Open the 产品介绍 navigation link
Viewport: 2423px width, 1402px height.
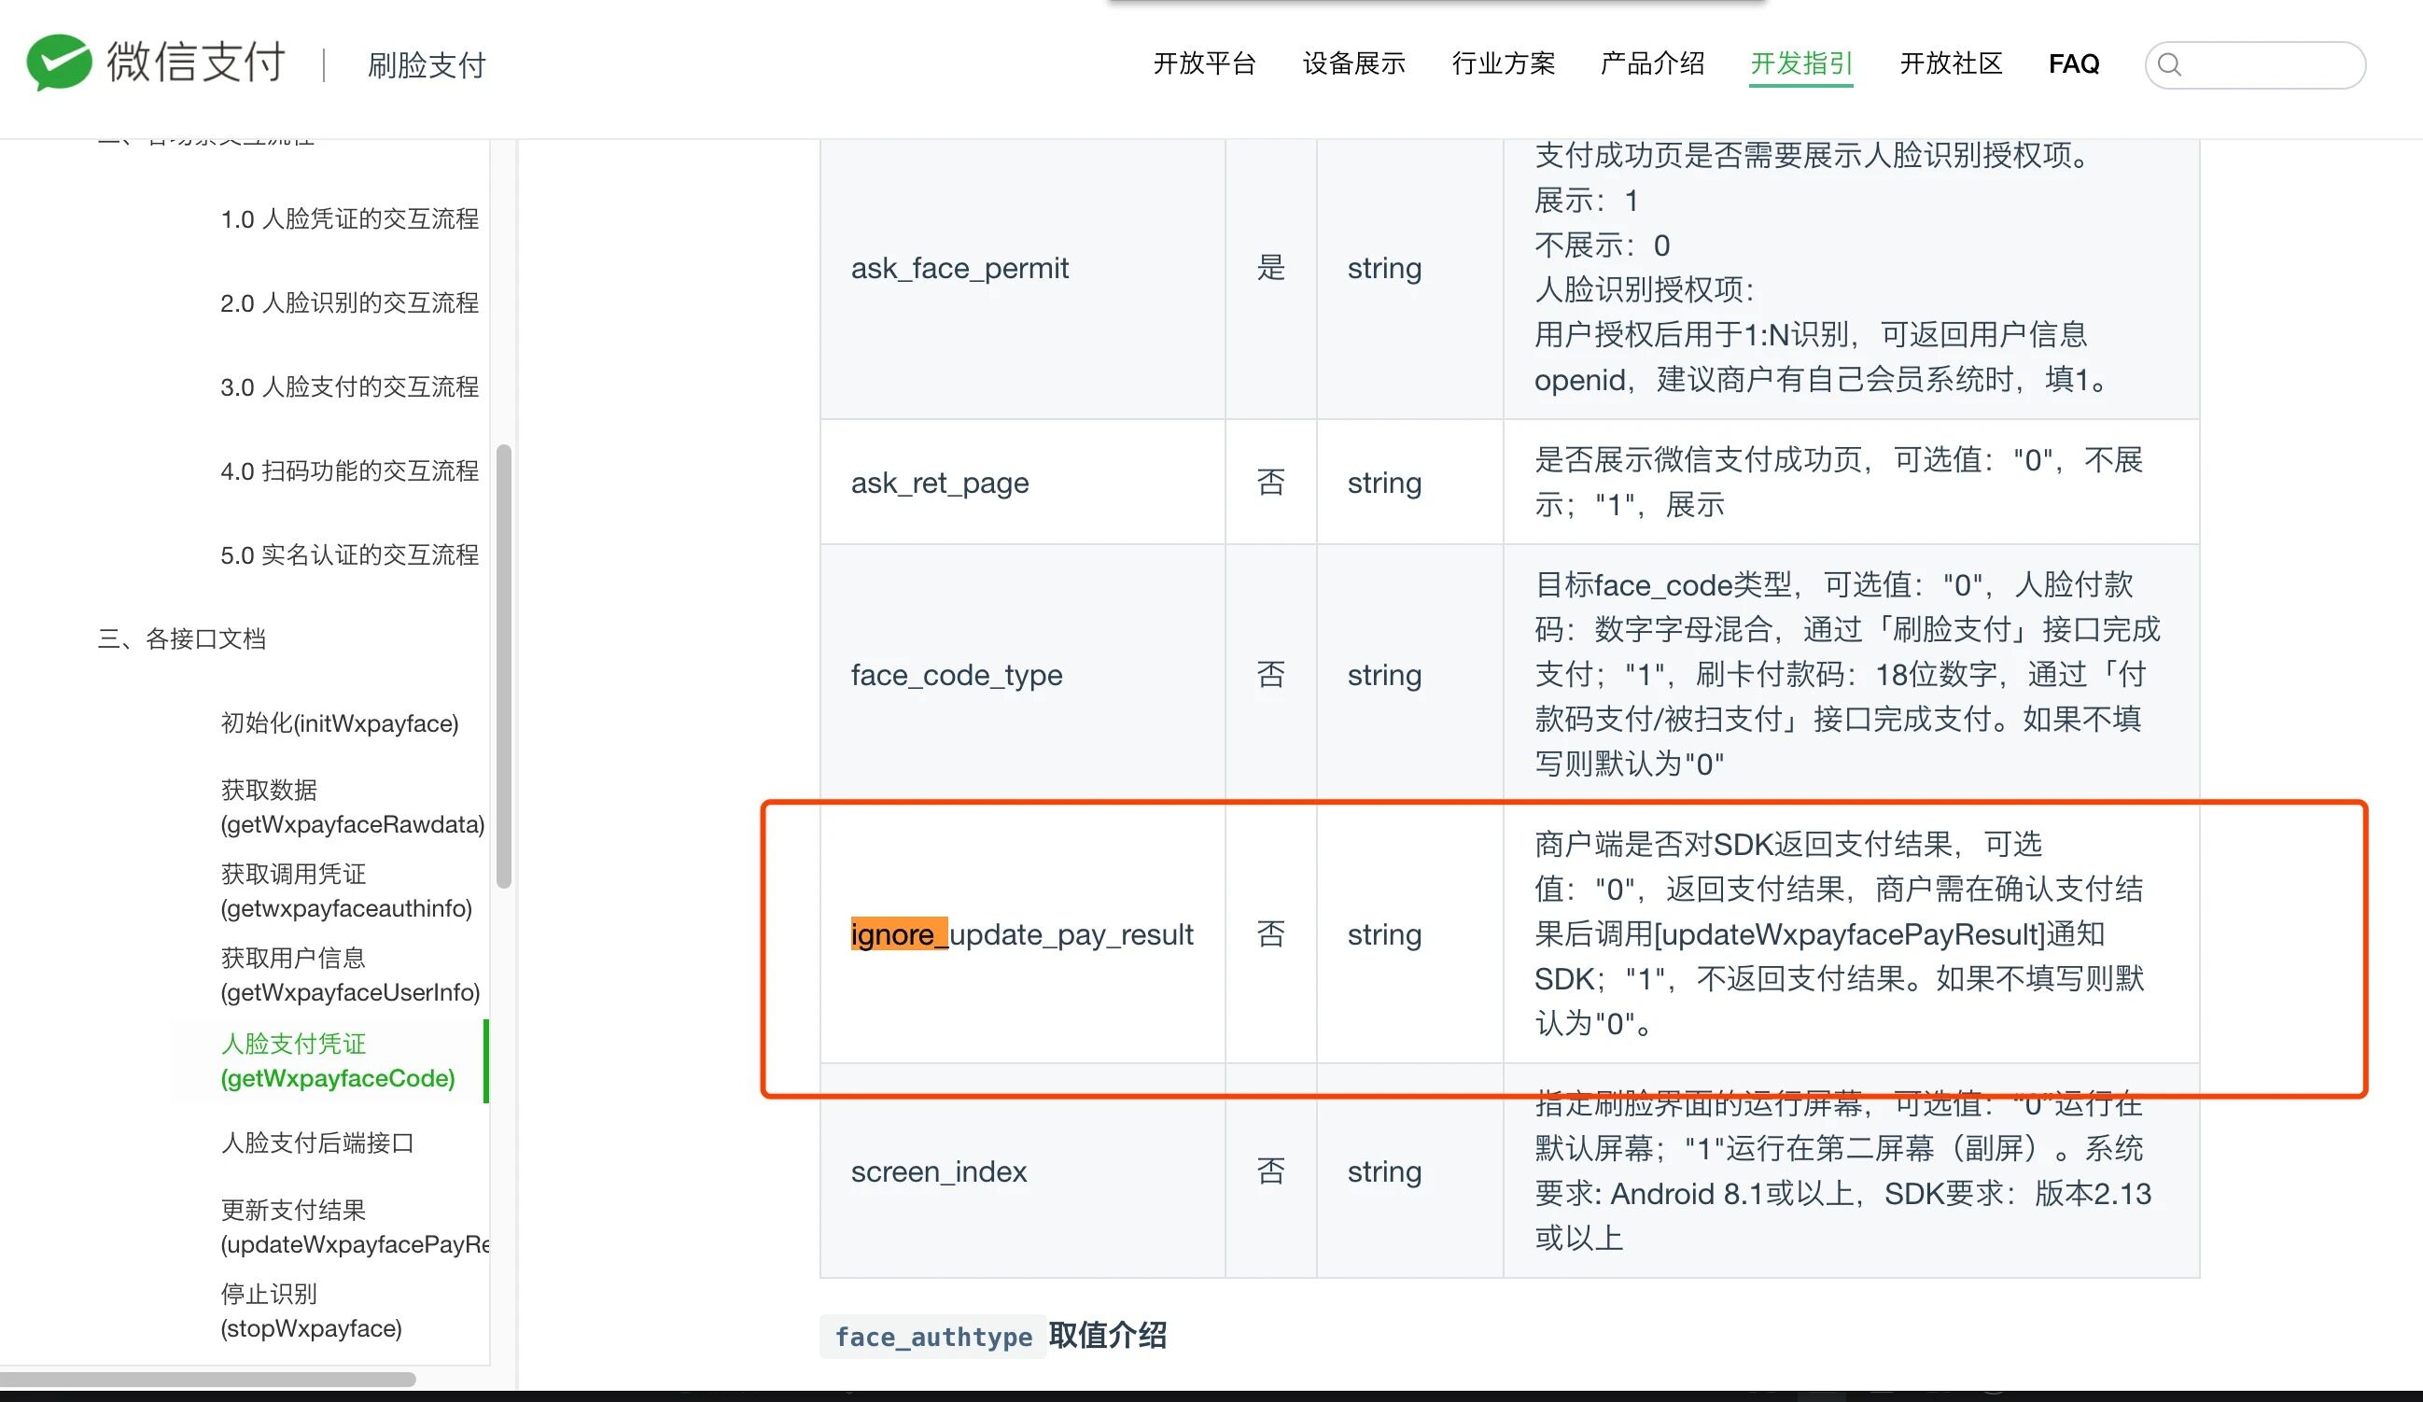(1652, 63)
